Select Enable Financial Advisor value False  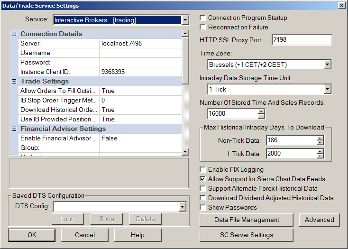(x=140, y=138)
